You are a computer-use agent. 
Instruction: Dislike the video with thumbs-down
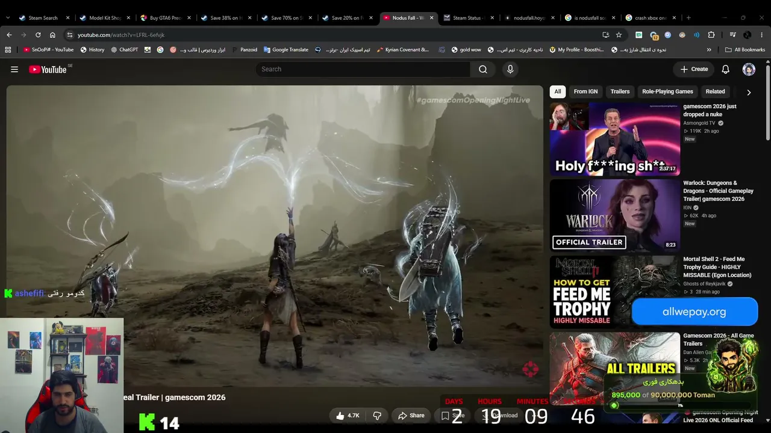pyautogui.click(x=377, y=416)
